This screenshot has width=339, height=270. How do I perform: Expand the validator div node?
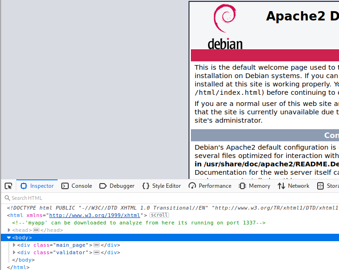click(x=14, y=252)
